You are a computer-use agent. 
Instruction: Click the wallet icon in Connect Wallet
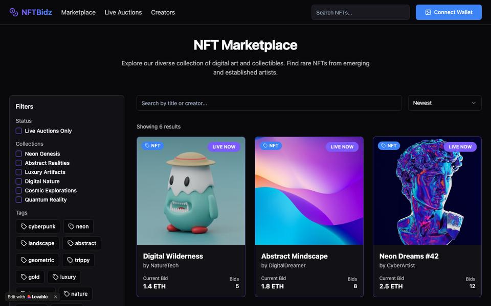(428, 12)
